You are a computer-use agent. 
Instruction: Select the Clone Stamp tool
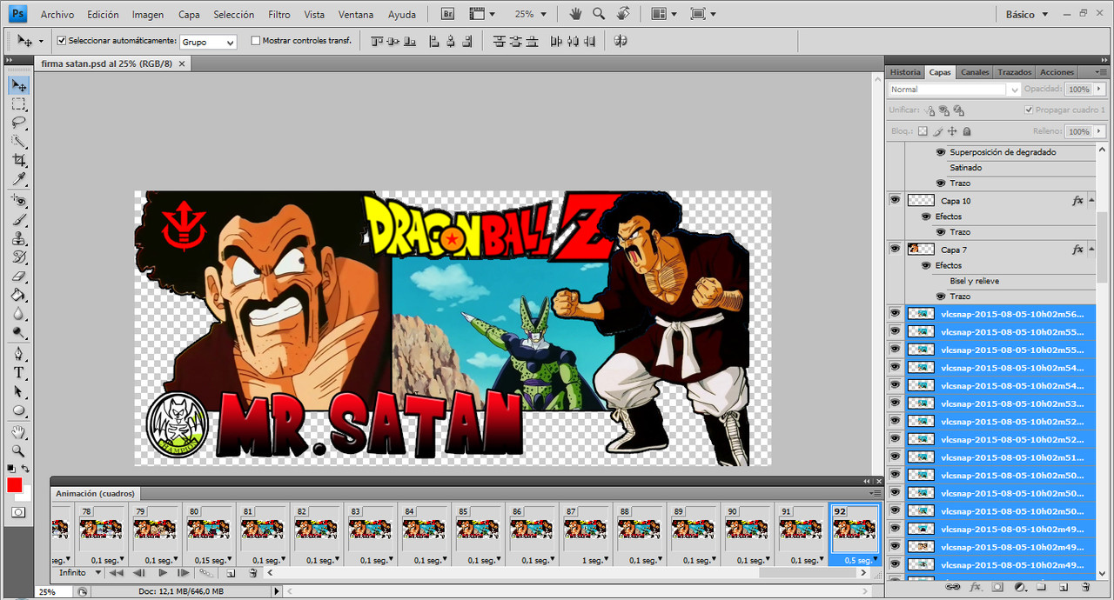[x=18, y=238]
